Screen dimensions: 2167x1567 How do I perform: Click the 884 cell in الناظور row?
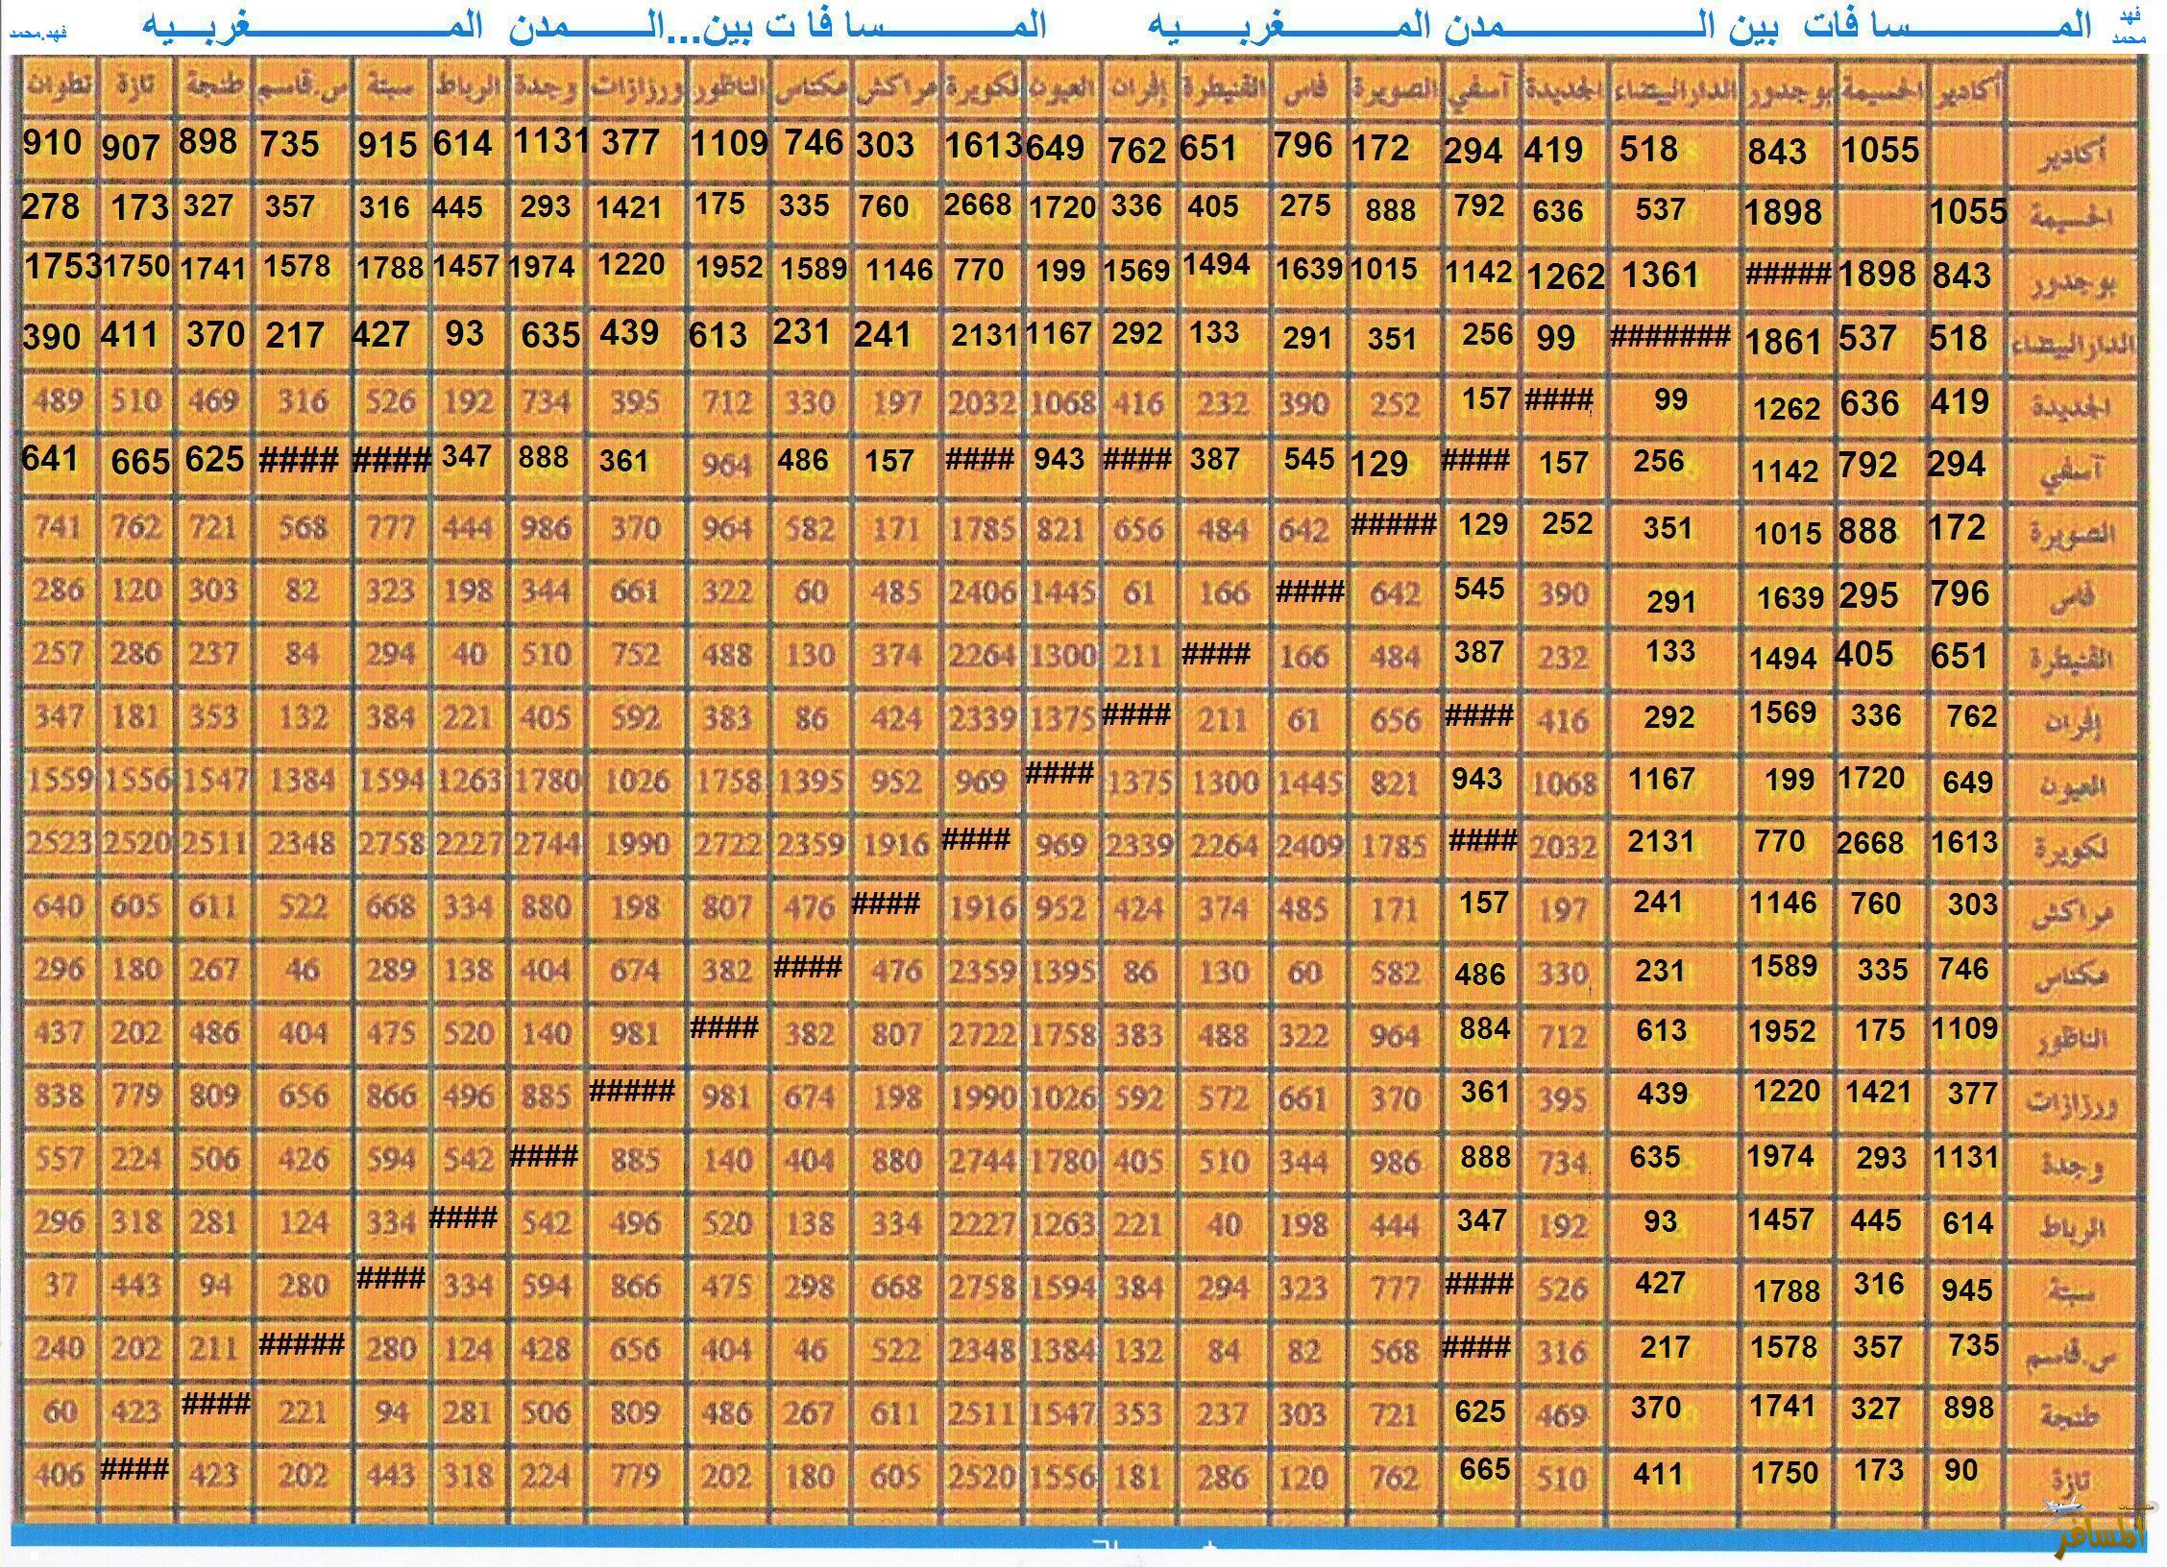(1484, 1029)
